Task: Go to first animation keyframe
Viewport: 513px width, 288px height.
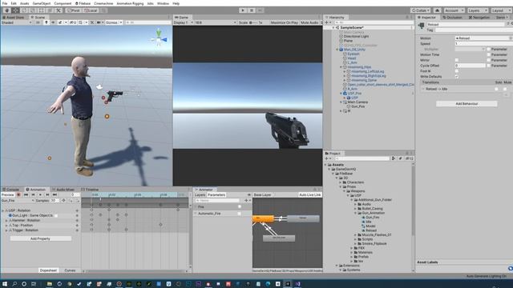Action: click(x=26, y=194)
